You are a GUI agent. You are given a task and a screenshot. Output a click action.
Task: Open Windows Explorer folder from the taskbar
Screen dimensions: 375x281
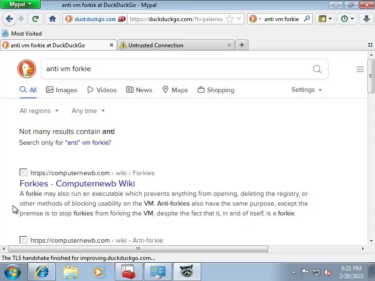tap(71, 272)
